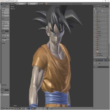This screenshot has height=110, width=110.
Task: Click the viewport shading sphere icon
Action: [x=22, y=108]
